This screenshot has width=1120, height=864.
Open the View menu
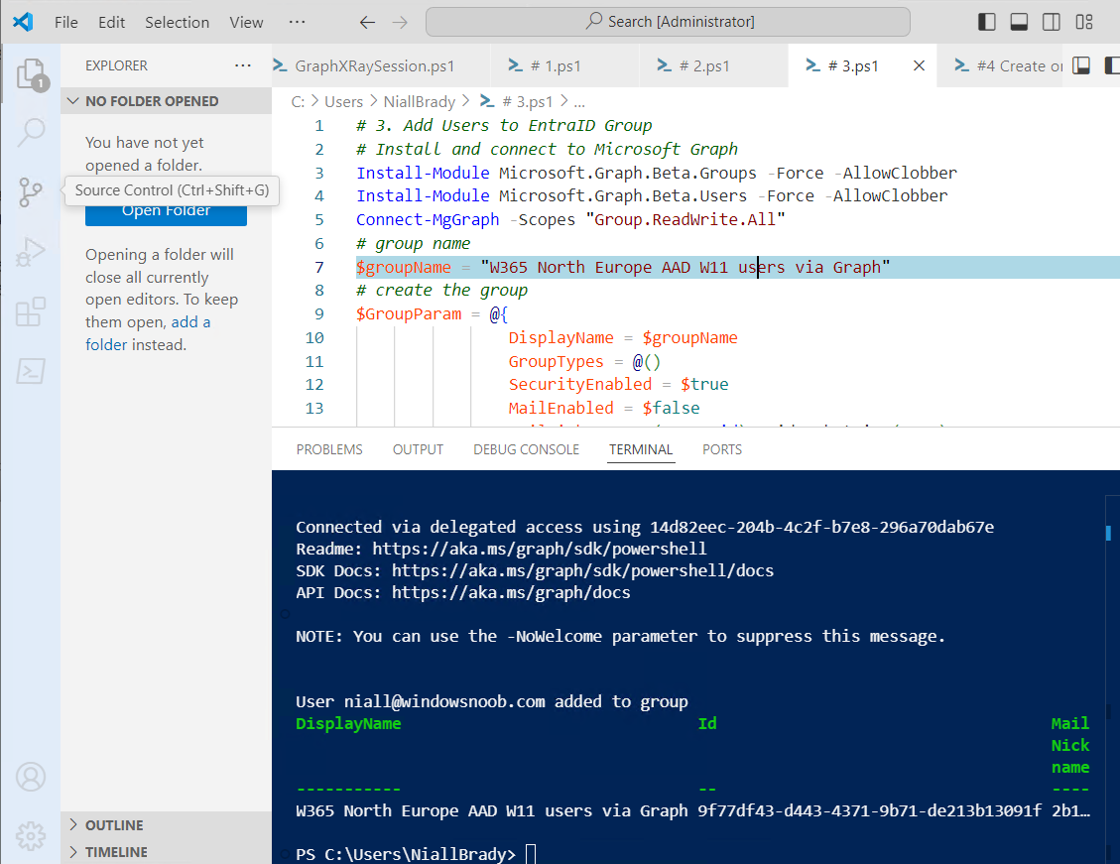point(246,22)
